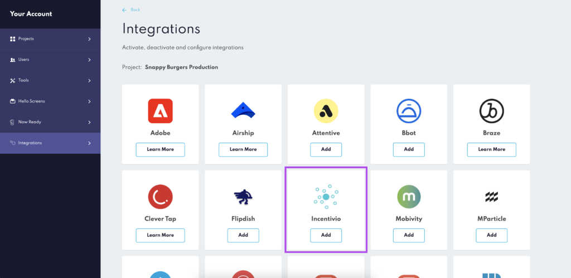Click the Airship logo icon
The image size is (571, 278).
[243, 111]
